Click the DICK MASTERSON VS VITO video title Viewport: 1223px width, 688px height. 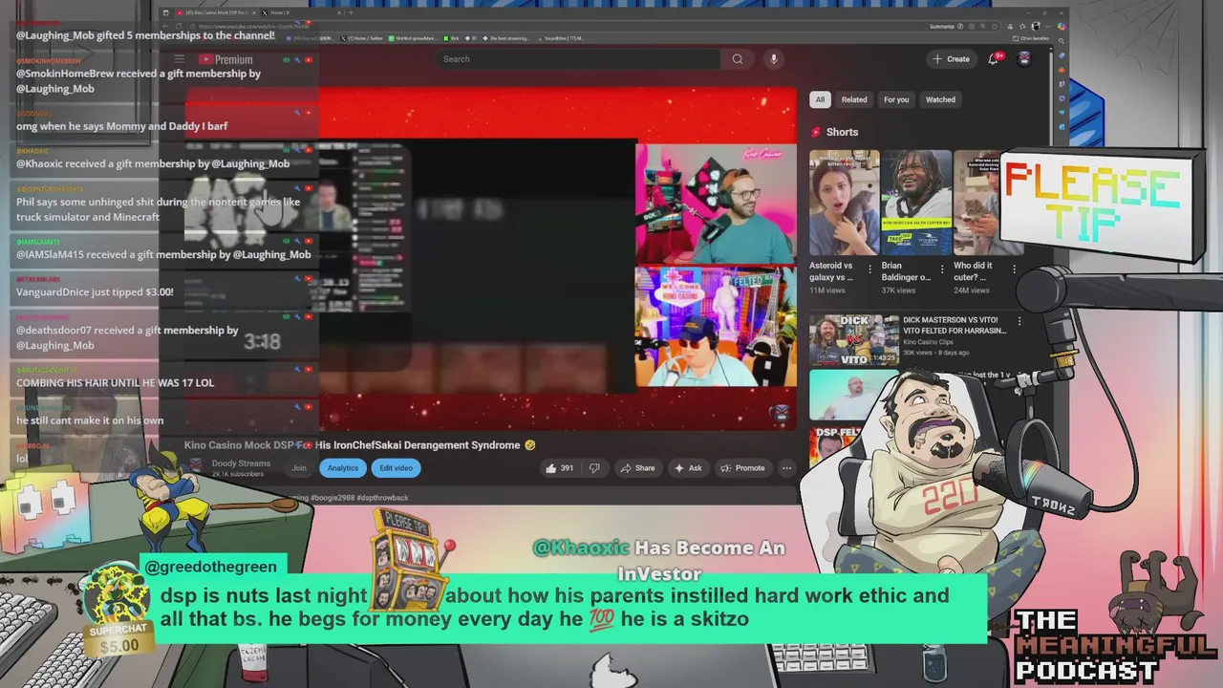[955, 326]
